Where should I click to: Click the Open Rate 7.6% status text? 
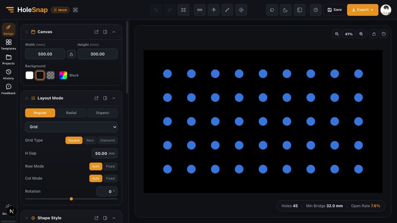(x=365, y=206)
